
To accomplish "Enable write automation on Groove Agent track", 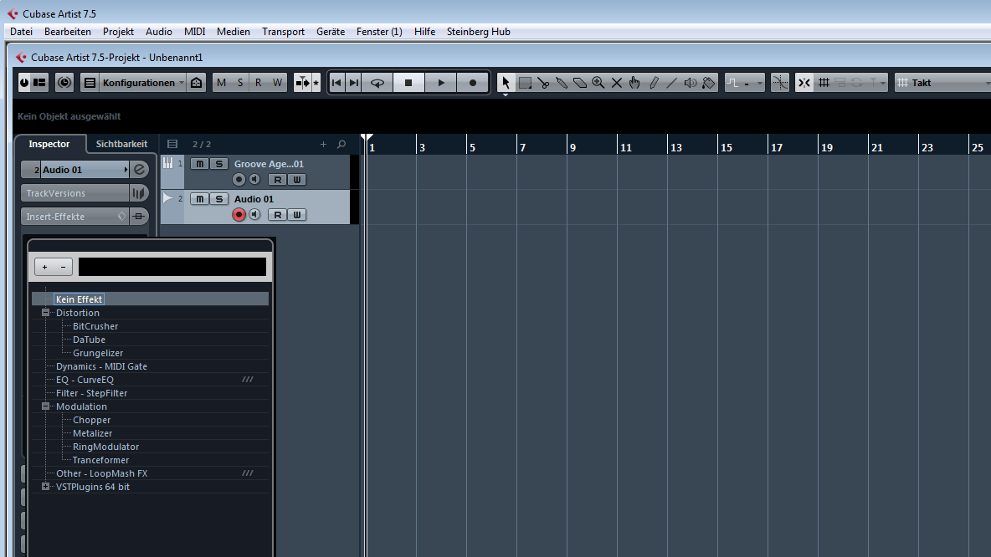I will (297, 179).
